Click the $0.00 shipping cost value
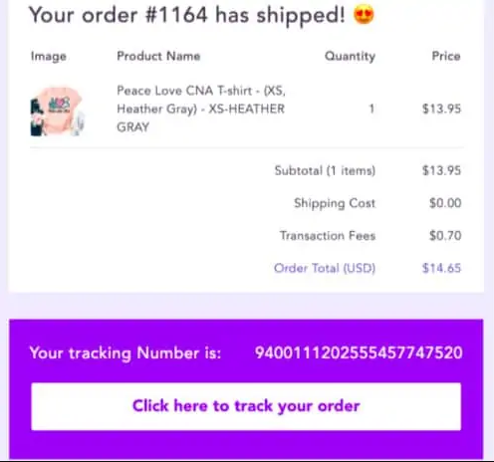 (x=445, y=203)
